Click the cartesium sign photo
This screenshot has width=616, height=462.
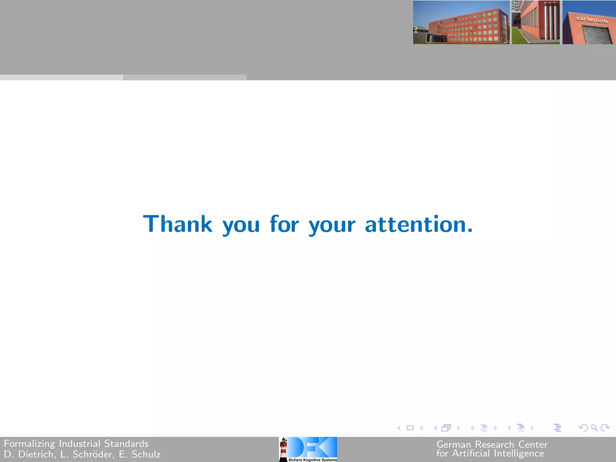coord(589,22)
